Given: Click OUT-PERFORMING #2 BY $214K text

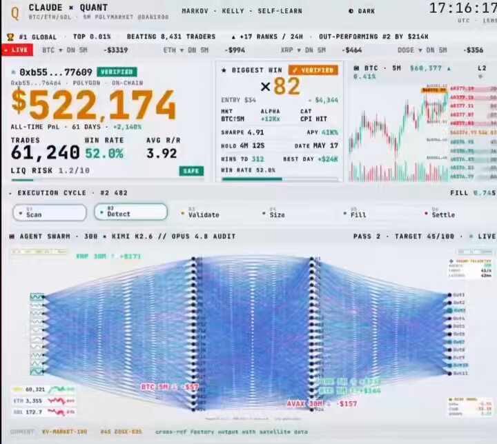Looking at the screenshot, I should (373, 37).
